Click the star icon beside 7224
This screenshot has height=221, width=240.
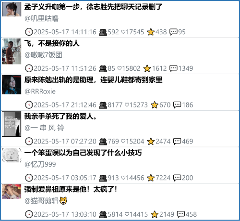point(151,178)
